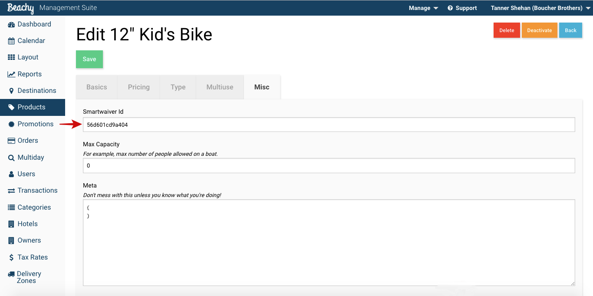Open the Manage dropdown menu
The image size is (593, 296).
pyautogui.click(x=423, y=8)
